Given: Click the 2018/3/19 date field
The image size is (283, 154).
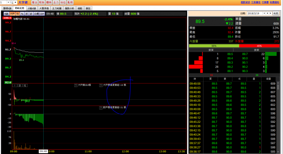Looking at the screenshot, I should pyautogui.click(x=255, y=13).
